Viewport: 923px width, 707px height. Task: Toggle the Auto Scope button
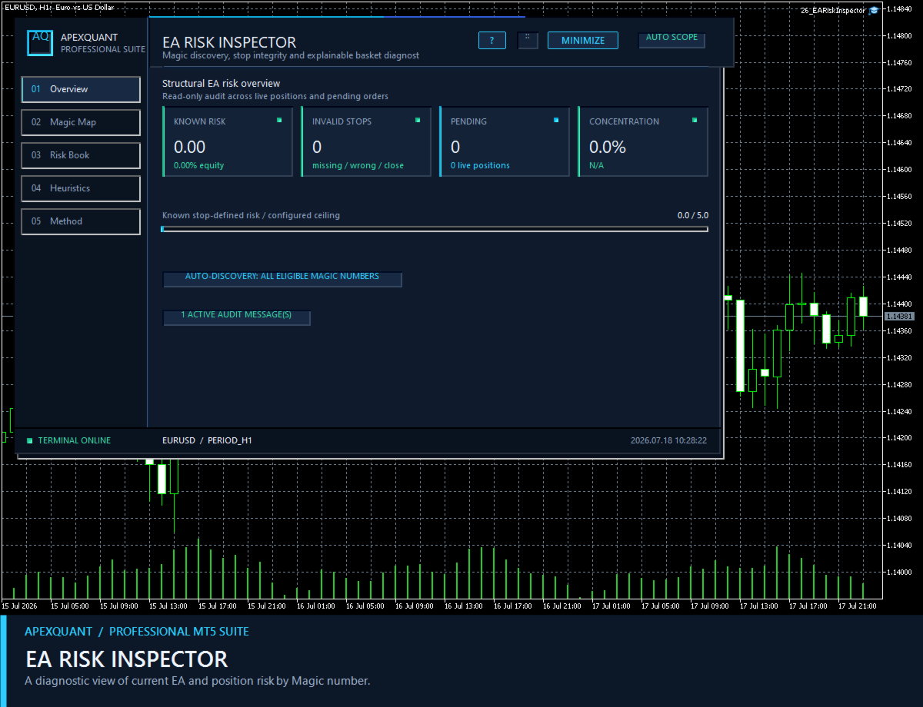tap(671, 39)
